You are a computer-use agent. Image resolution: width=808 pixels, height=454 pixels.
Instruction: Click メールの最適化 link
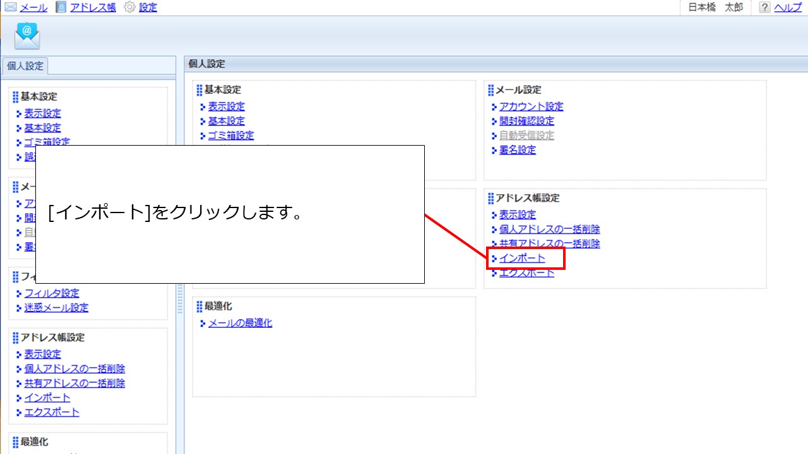[240, 323]
